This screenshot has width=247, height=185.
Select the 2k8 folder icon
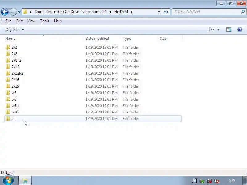coord(8,54)
